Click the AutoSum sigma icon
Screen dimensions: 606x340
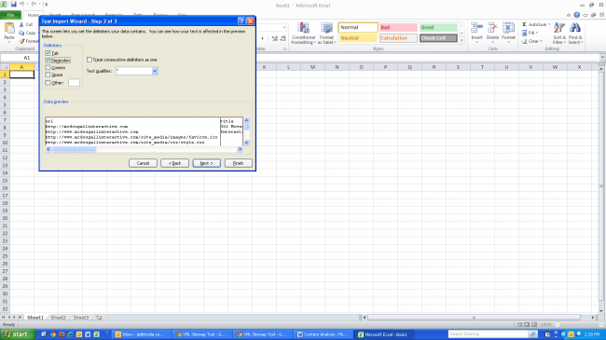(x=525, y=24)
